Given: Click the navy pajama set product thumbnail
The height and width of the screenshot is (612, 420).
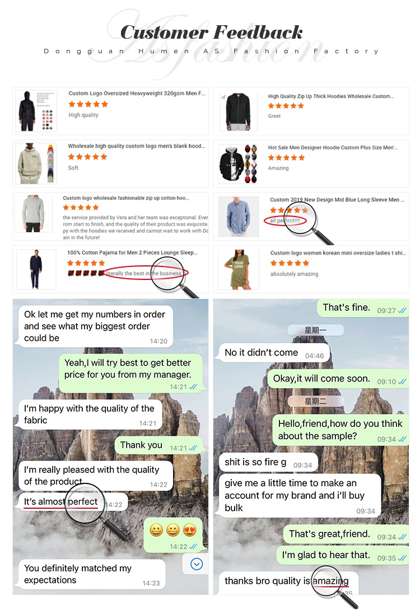Looking at the screenshot, I should tap(36, 269).
